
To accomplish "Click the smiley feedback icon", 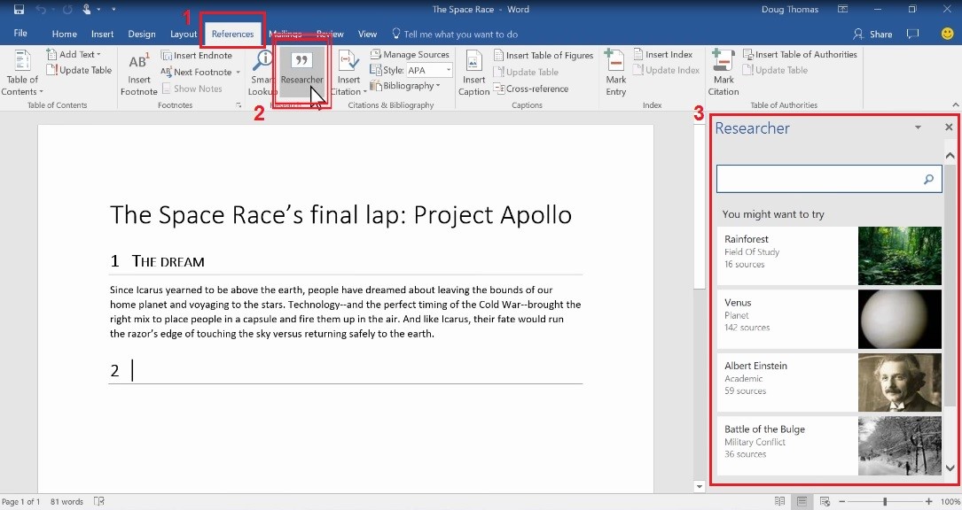I will click(947, 34).
